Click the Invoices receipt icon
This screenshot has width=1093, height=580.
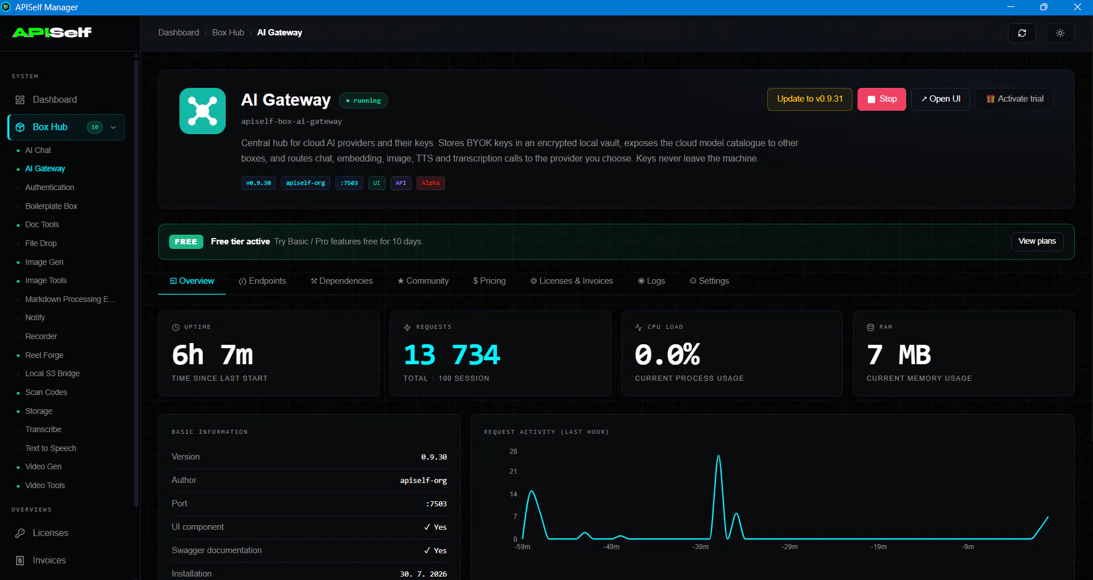pyautogui.click(x=20, y=561)
